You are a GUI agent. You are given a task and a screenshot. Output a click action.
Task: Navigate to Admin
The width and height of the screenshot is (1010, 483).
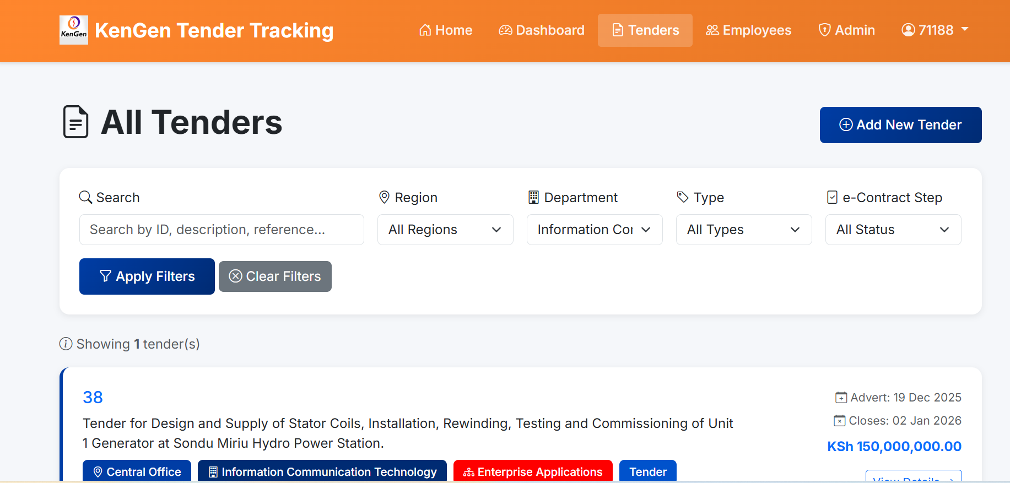pos(847,30)
